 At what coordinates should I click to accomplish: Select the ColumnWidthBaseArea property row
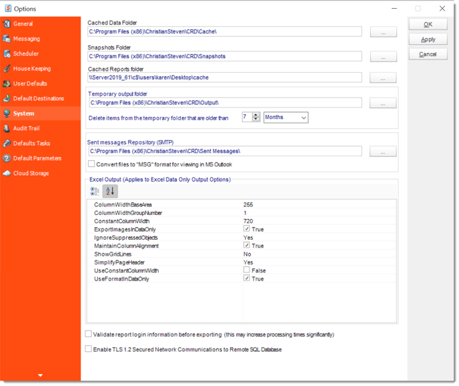coord(242,204)
